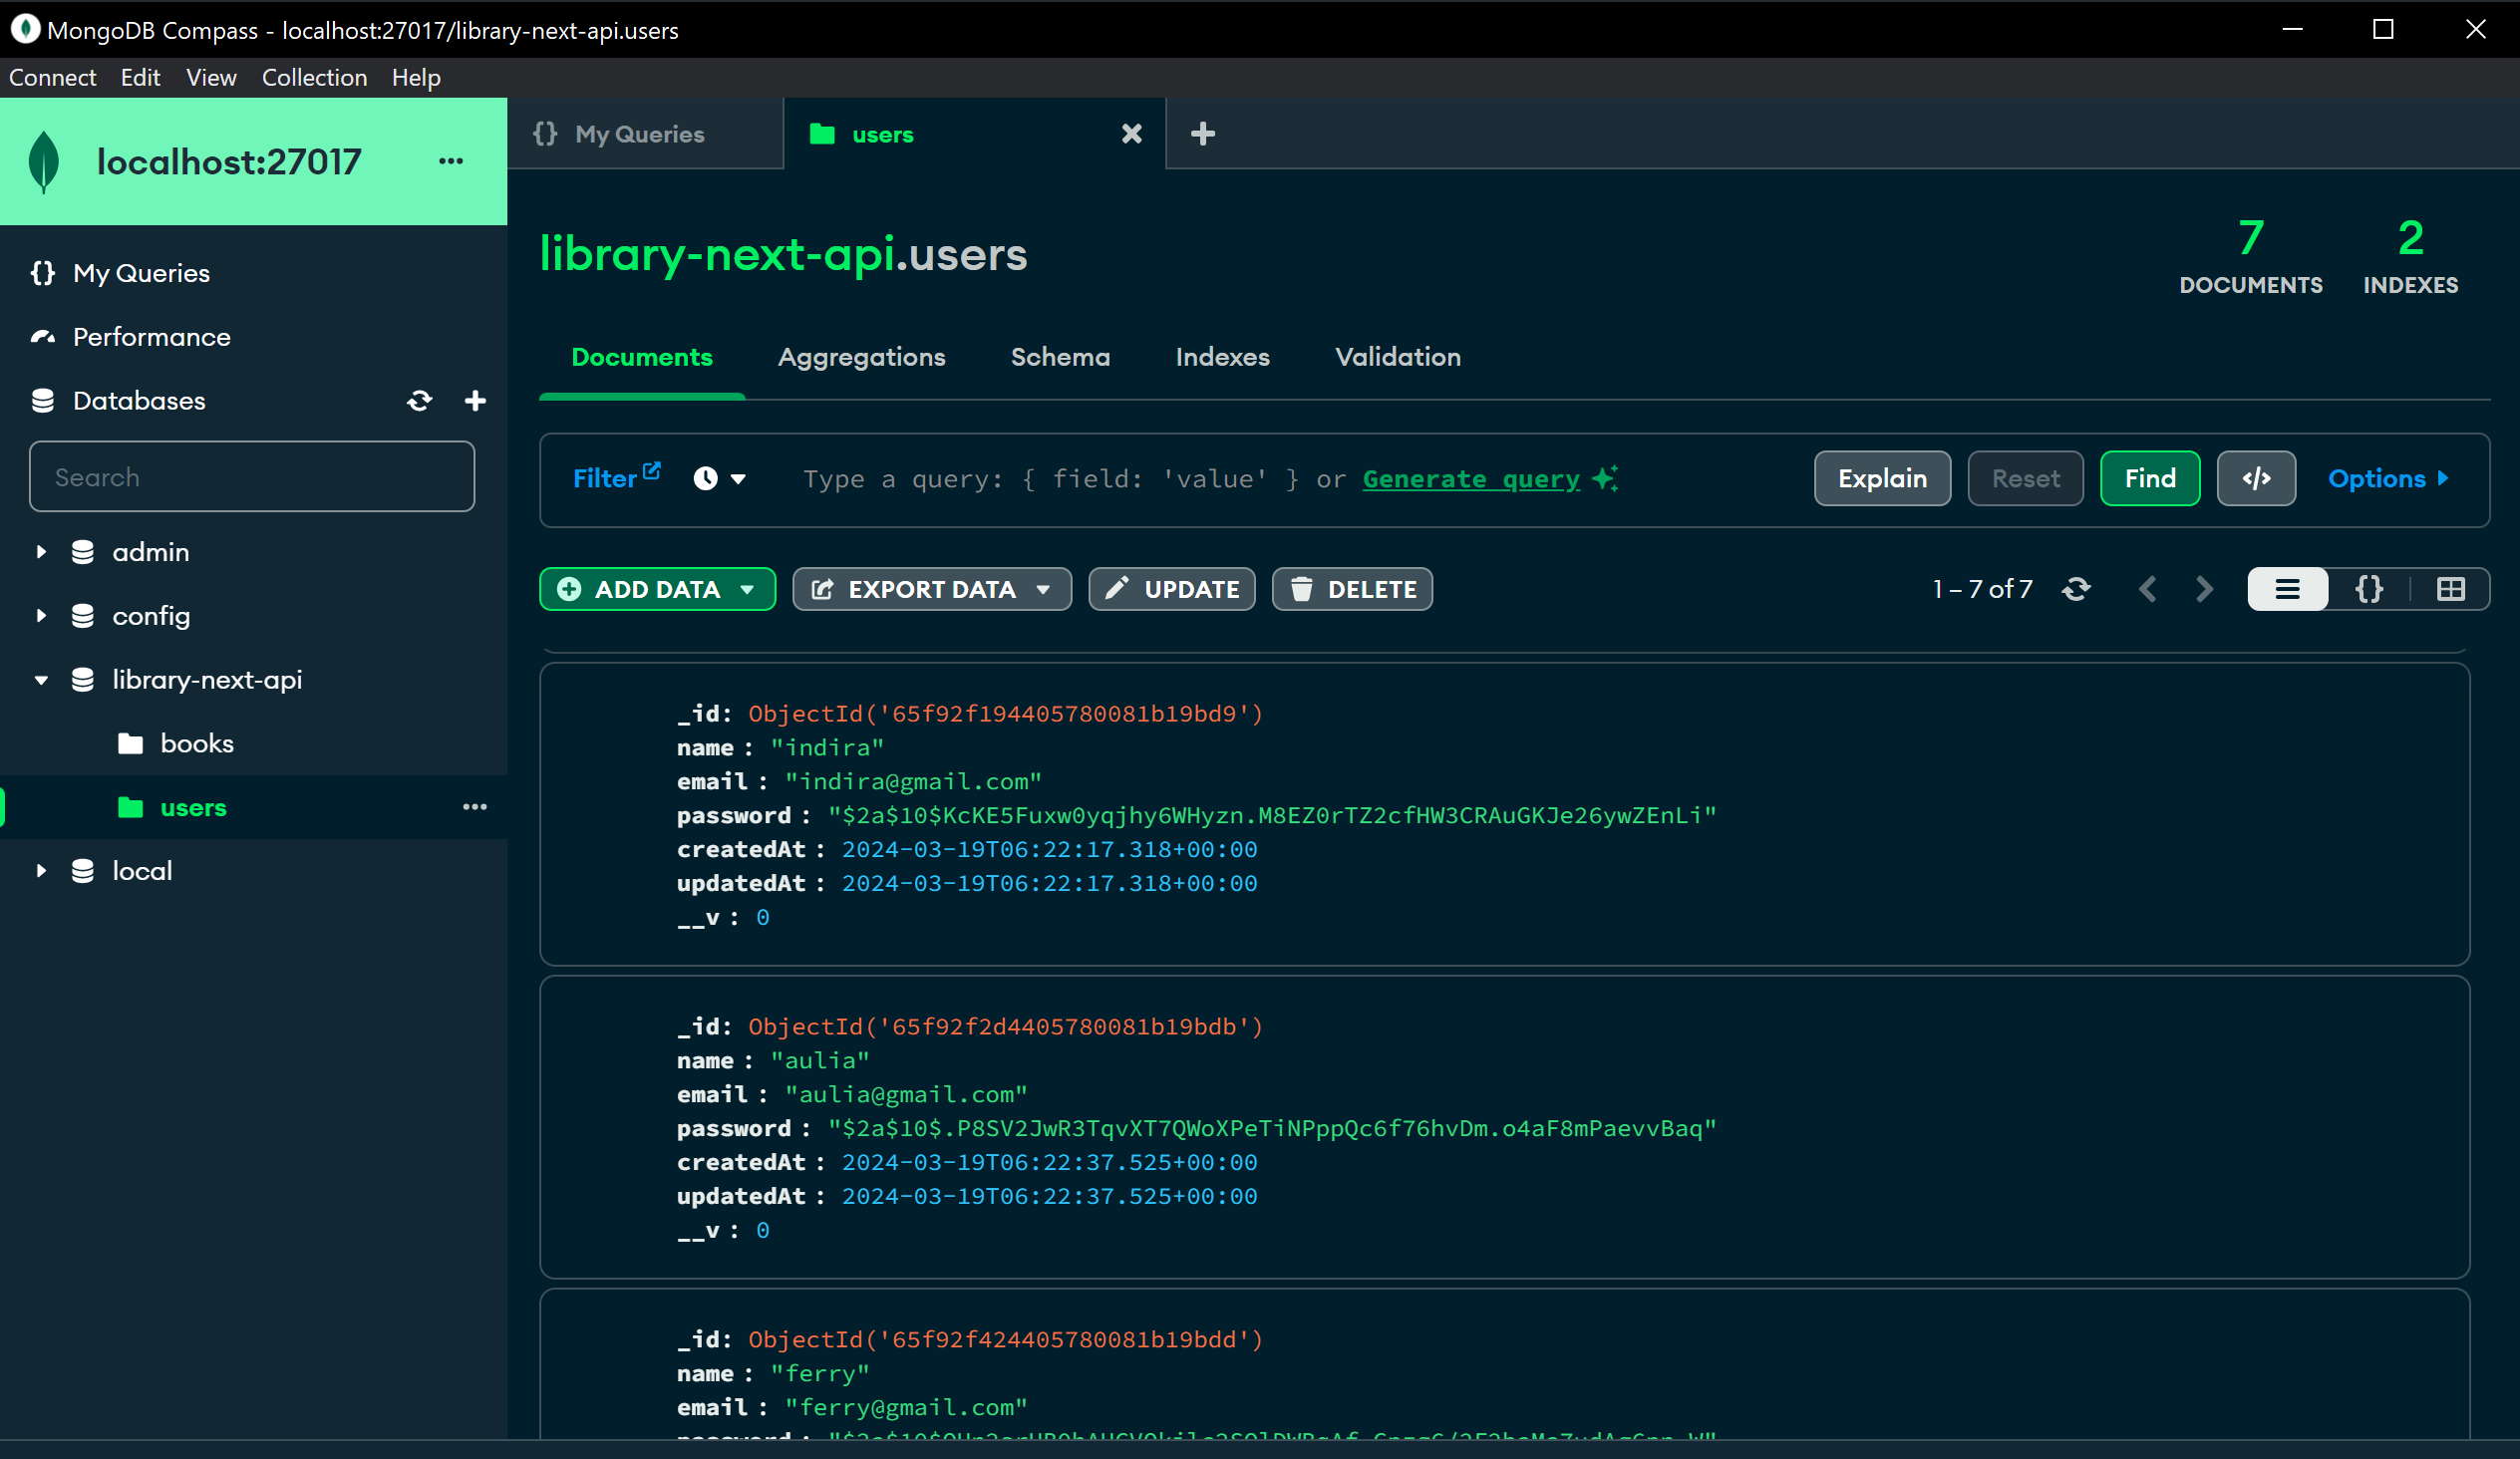Viewport: 2520px width, 1459px height.
Task: Click the Generate query link
Action: pyautogui.click(x=1470, y=479)
